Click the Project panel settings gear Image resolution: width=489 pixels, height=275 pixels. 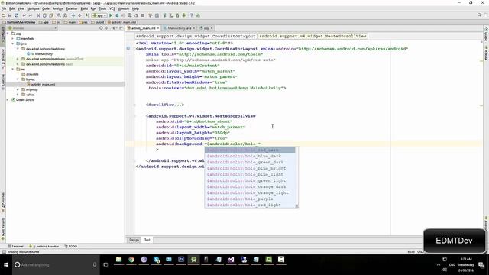[114, 28]
